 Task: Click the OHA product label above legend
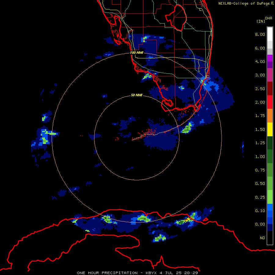[269, 18]
